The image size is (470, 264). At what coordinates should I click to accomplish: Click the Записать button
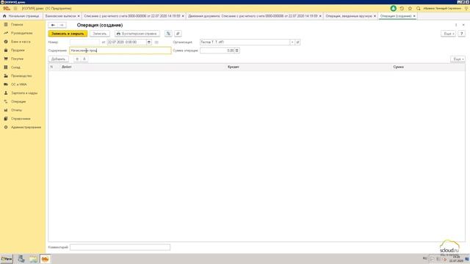point(100,34)
